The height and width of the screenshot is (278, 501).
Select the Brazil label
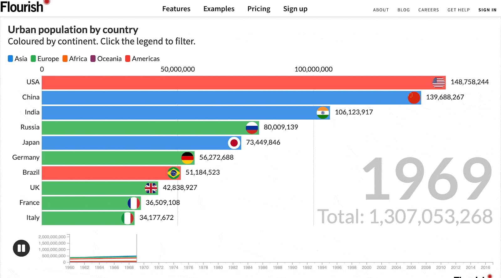point(31,172)
